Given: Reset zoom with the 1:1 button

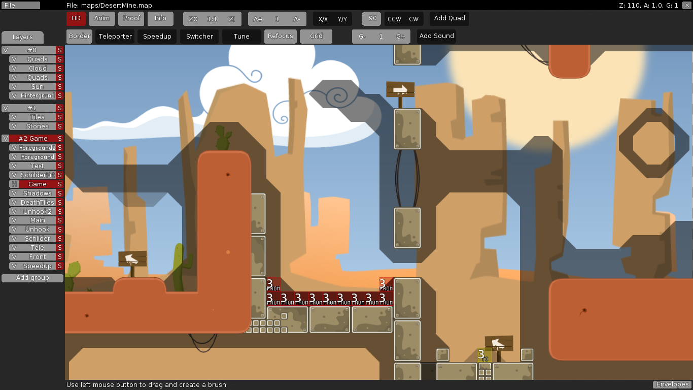Looking at the screenshot, I should point(212,19).
